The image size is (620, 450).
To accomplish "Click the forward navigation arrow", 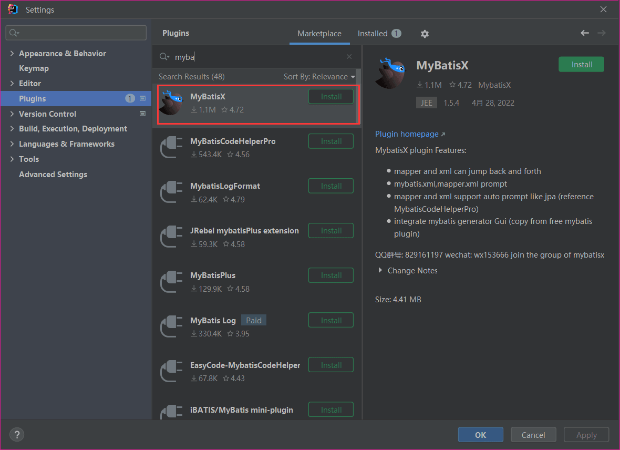I will (x=602, y=33).
